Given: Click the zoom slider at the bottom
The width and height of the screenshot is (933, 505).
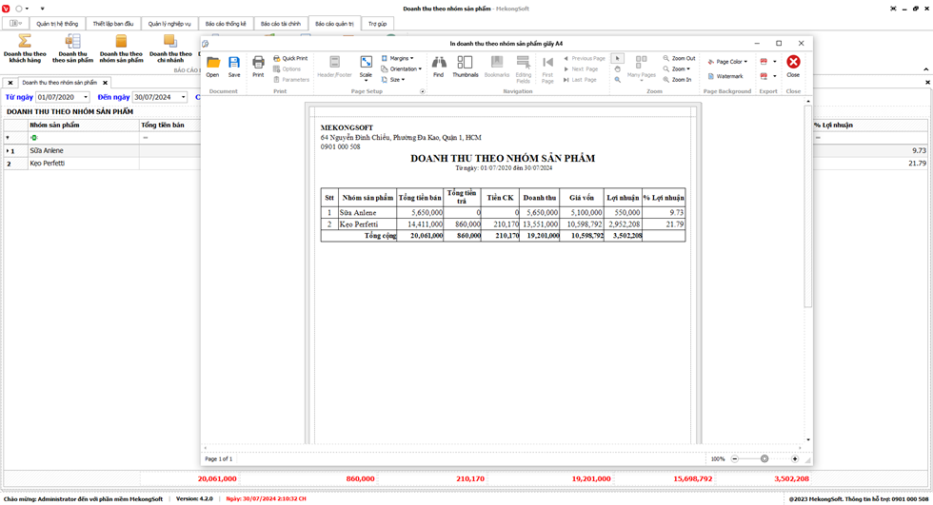Looking at the screenshot, I should point(764,459).
